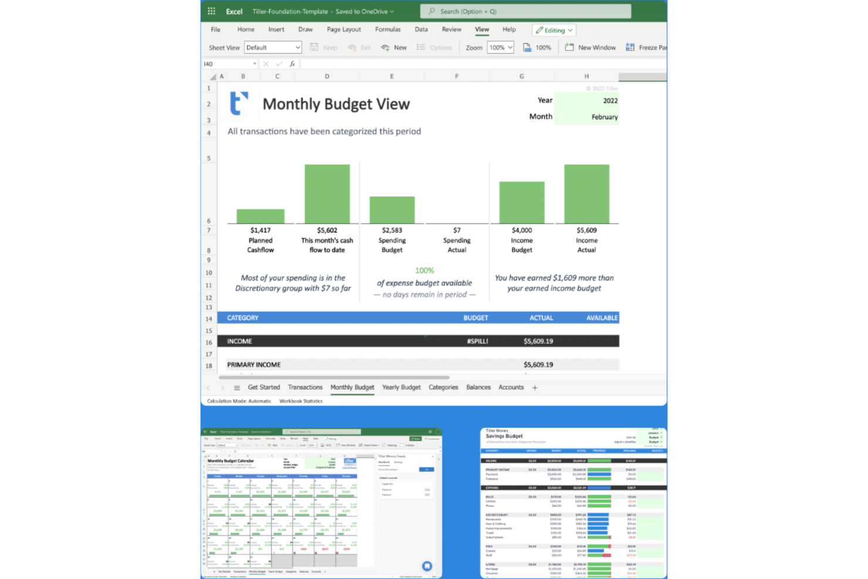The image size is (868, 579).
Task: Click the Zoom to 100% icon
Action: point(526,48)
